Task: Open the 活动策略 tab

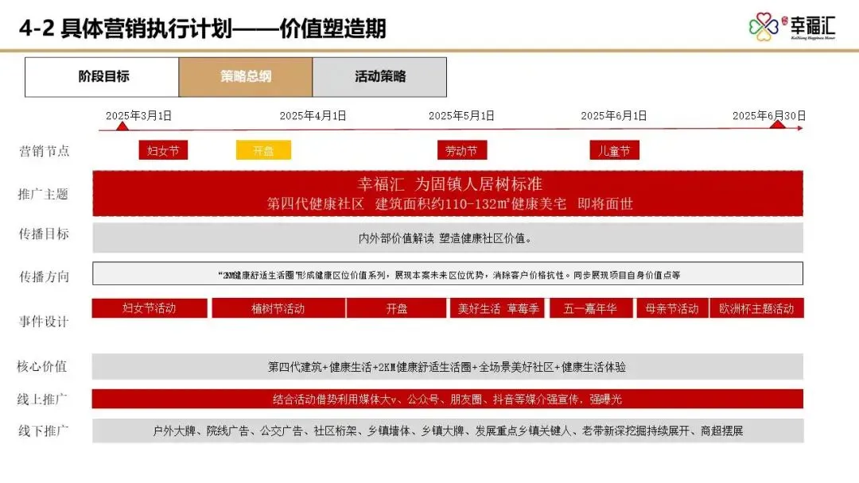Action: click(x=379, y=76)
